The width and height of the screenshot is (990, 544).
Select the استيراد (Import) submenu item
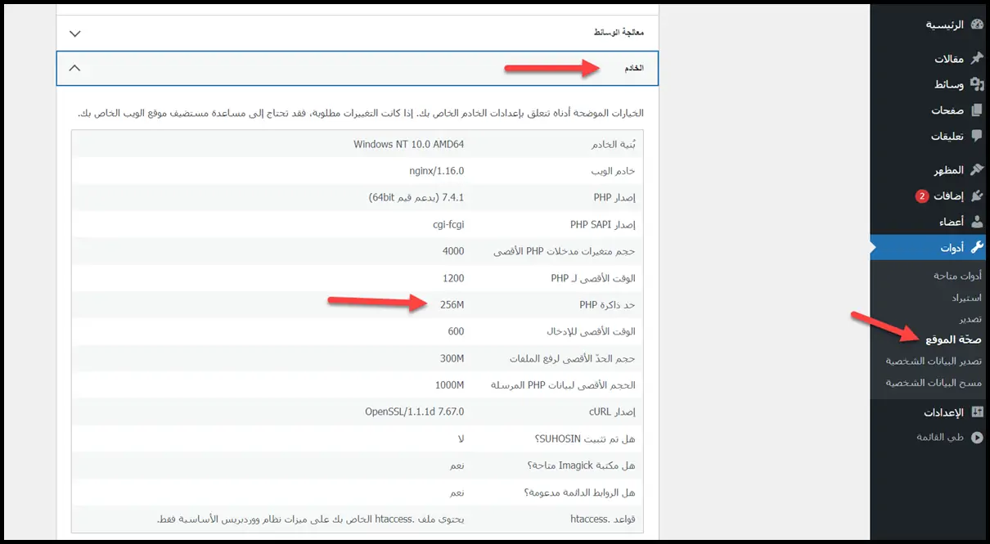[x=966, y=297]
